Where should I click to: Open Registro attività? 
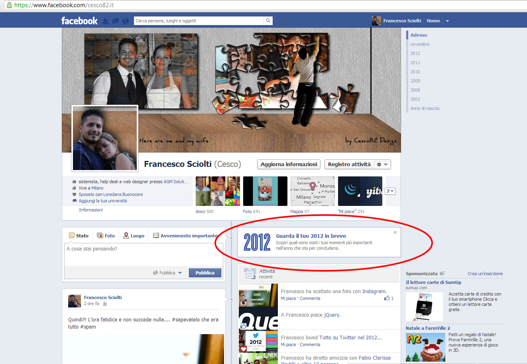click(349, 164)
